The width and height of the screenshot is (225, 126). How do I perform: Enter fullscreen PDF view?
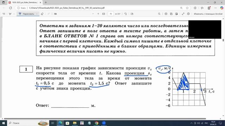click(x=183, y=14)
